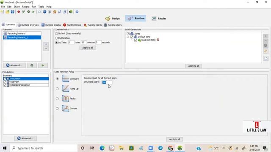Open Microsoft Edge from the taskbar
Image resolution: width=271 pixels, height=152 pixels.
(x=102, y=148)
